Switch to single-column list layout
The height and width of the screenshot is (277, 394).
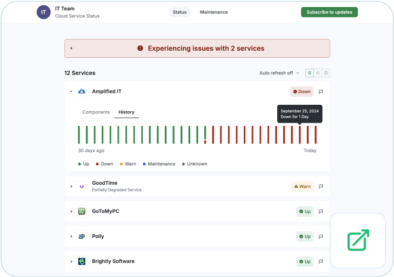310,73
